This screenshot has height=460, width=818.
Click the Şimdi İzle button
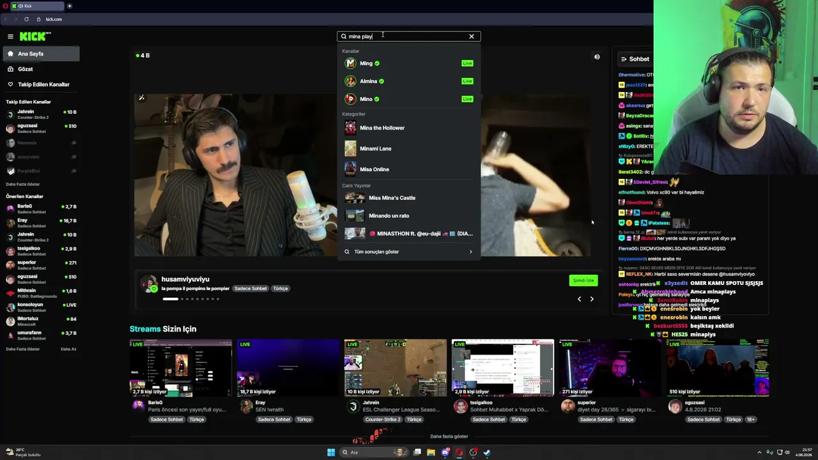click(583, 280)
